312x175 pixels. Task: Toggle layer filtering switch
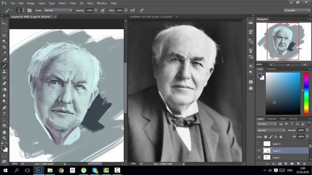[x=309, y=123]
